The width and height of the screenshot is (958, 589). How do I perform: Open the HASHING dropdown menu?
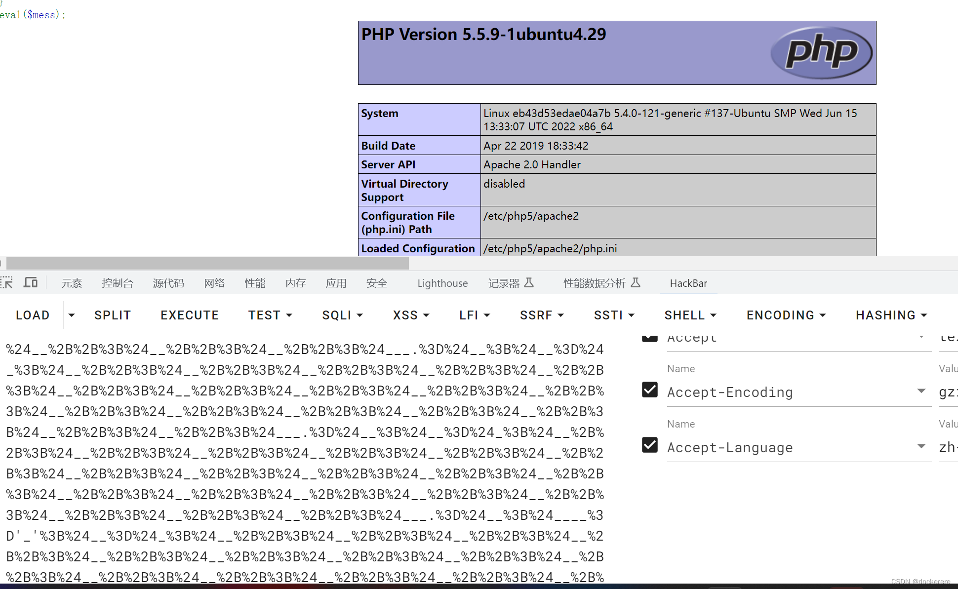[891, 315]
